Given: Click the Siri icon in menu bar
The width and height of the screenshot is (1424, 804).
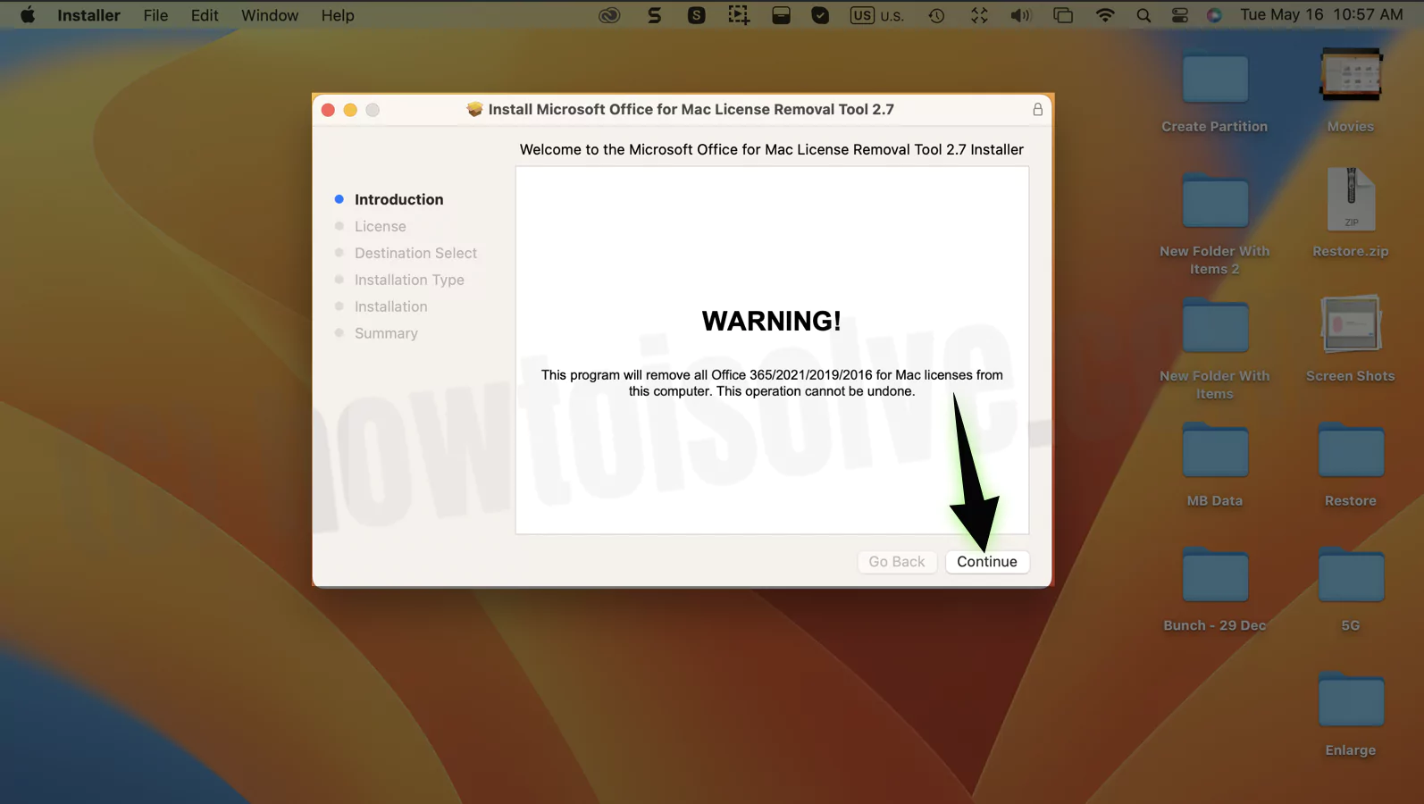Looking at the screenshot, I should coord(1214,15).
